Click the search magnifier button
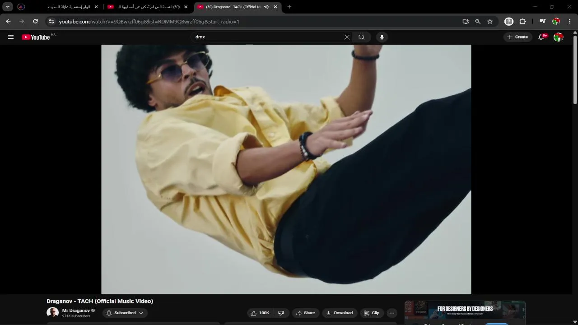 coord(361,37)
